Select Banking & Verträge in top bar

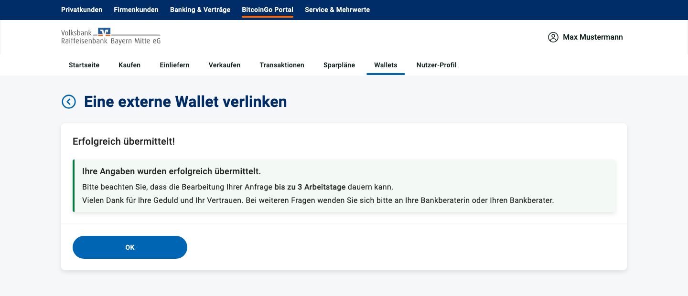[200, 10]
